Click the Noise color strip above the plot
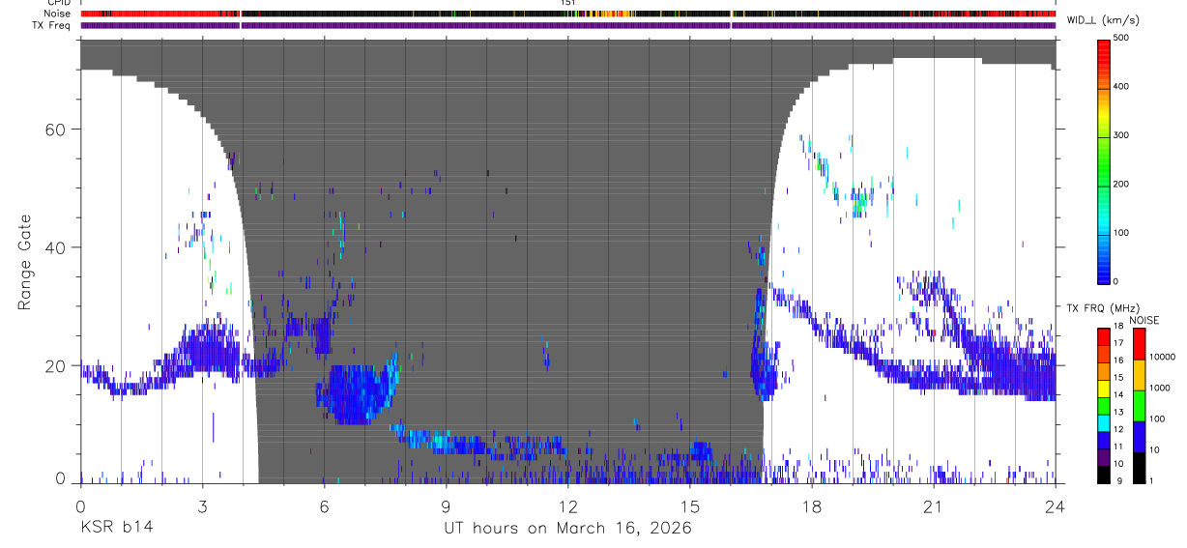Viewport: 1187px width, 548px height. click(567, 14)
